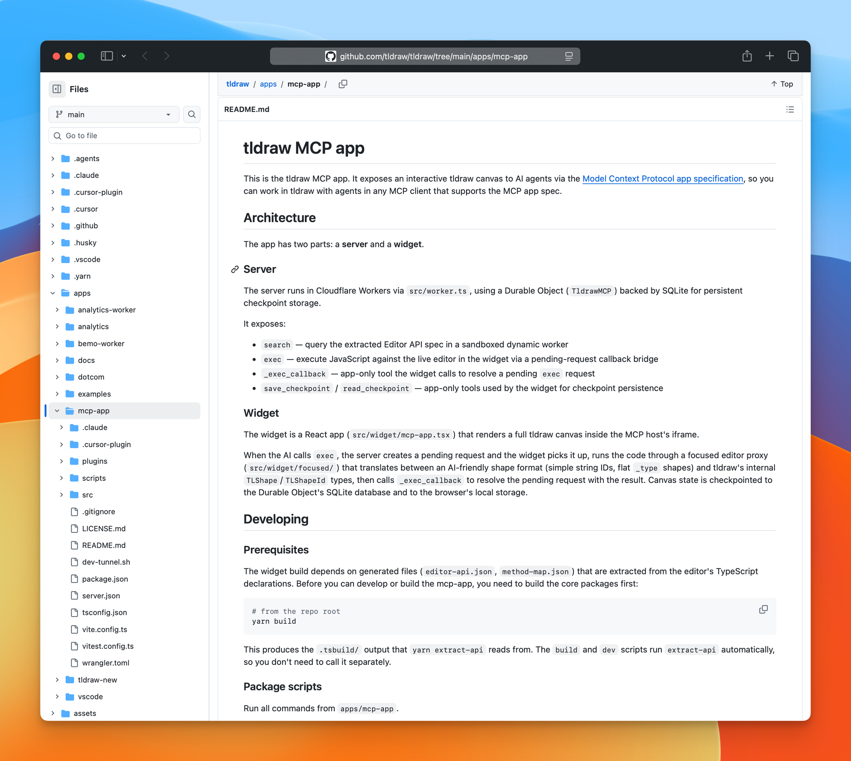This screenshot has width=851, height=761.
Task: Toggle the Safari sidebar button
Action: pyautogui.click(x=107, y=56)
